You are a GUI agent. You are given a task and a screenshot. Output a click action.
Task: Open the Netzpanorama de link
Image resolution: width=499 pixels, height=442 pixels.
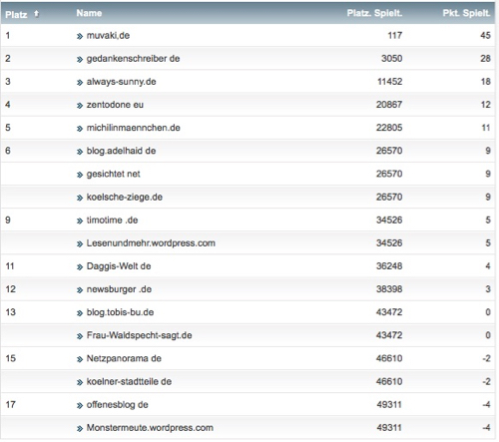[x=124, y=358]
